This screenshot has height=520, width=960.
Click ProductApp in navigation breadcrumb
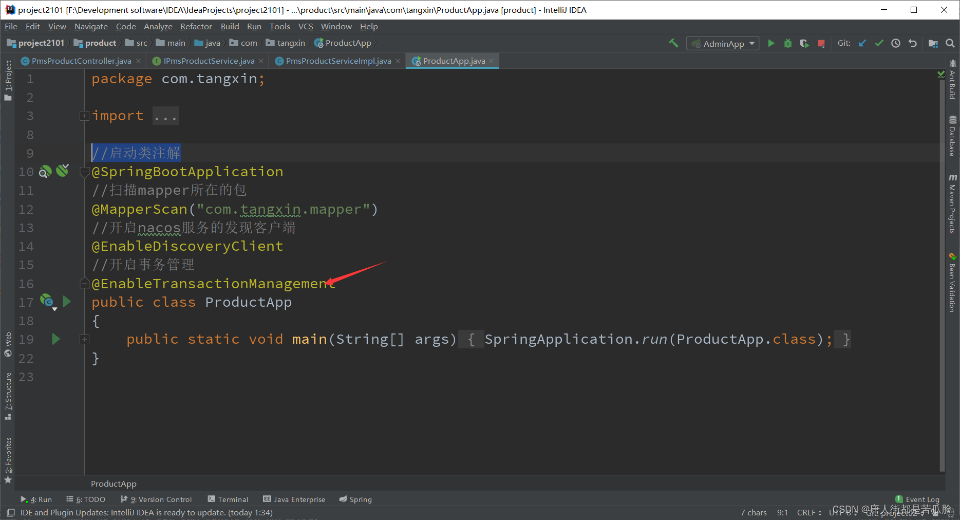coord(343,43)
